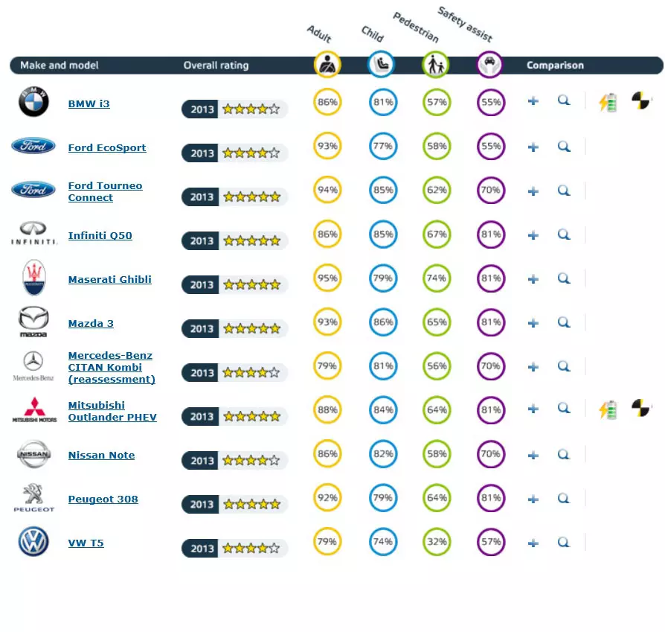Open Mercedes-Benz CITAN Kombi reassessment link
The height and width of the screenshot is (632, 665).
[112, 368]
